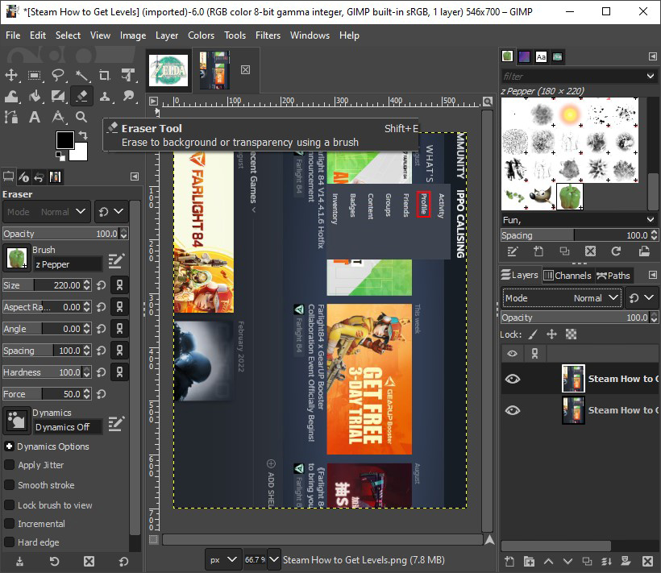This screenshot has width=661, height=573.
Task: Hide the top Steam How to layer
Action: point(512,379)
